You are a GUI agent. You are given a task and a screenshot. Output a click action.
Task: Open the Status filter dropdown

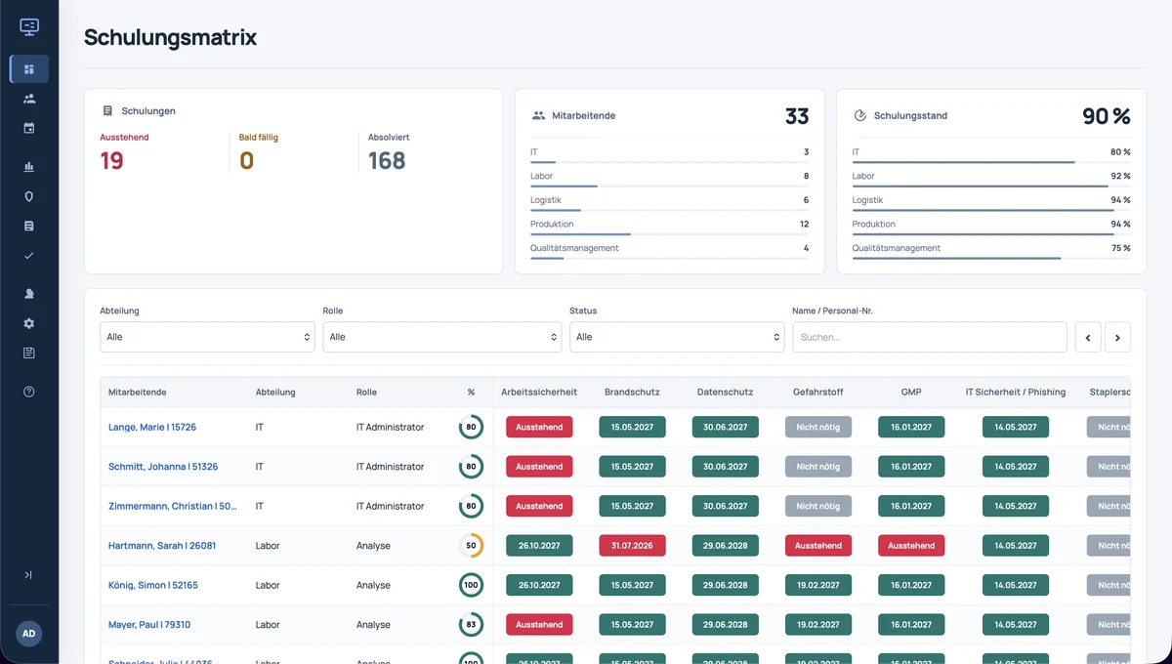[x=677, y=337]
